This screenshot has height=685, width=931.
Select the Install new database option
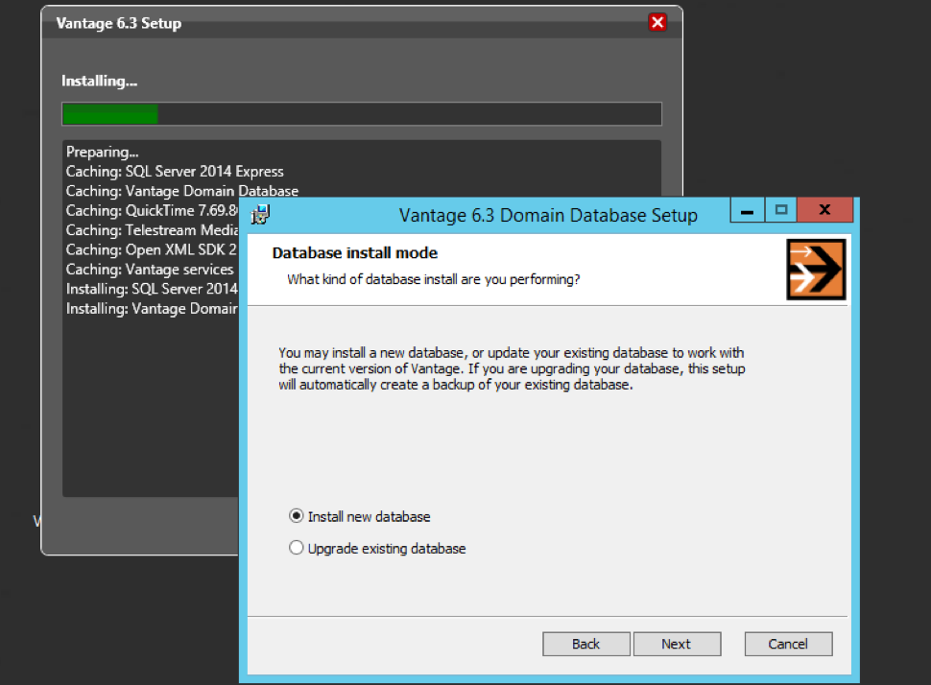coord(359,516)
